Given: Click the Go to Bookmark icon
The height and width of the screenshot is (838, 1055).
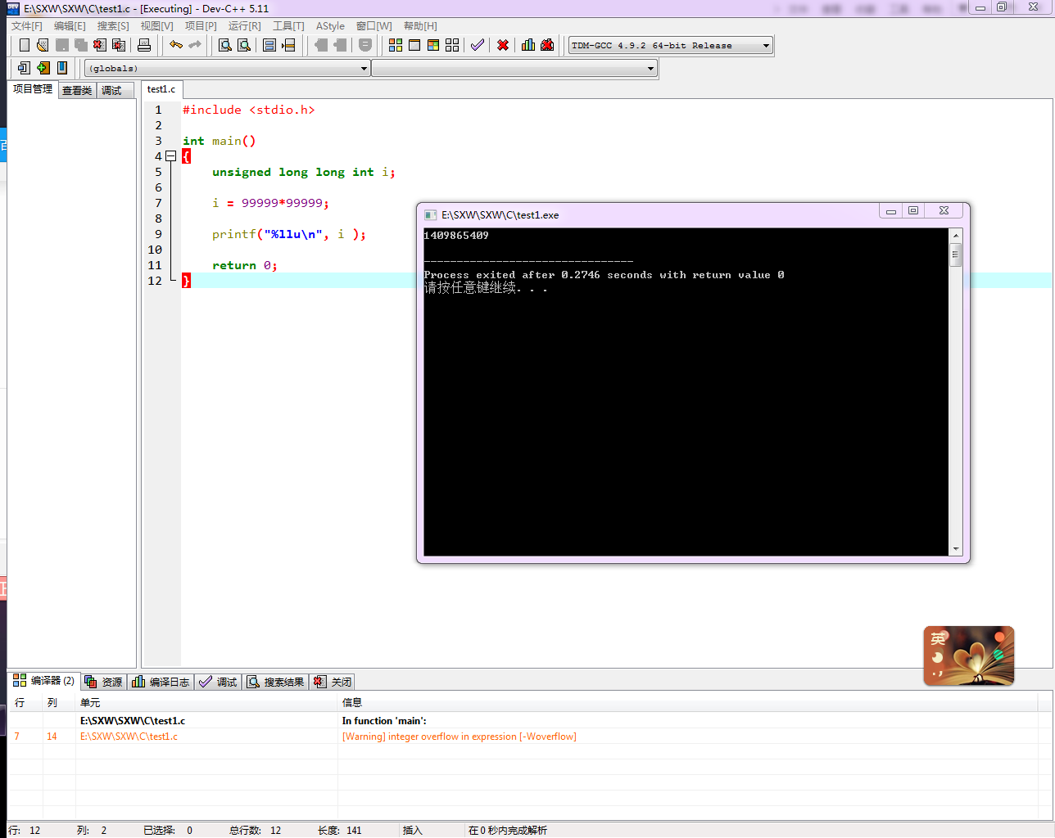Looking at the screenshot, I should [62, 68].
